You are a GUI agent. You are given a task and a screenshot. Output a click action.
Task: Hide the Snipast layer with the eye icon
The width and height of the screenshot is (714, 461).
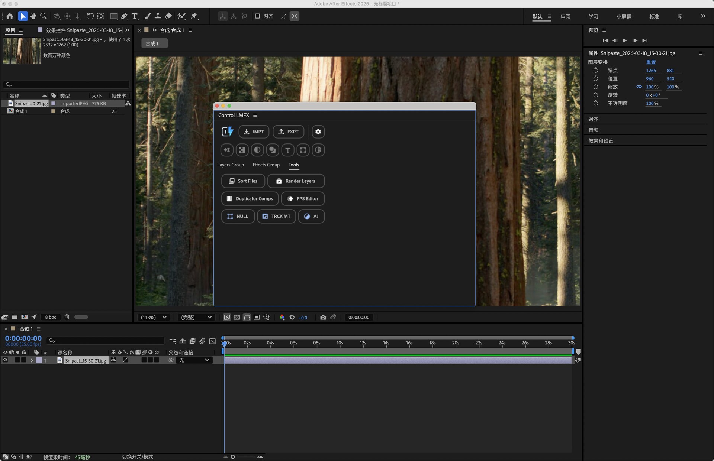[x=5, y=360]
